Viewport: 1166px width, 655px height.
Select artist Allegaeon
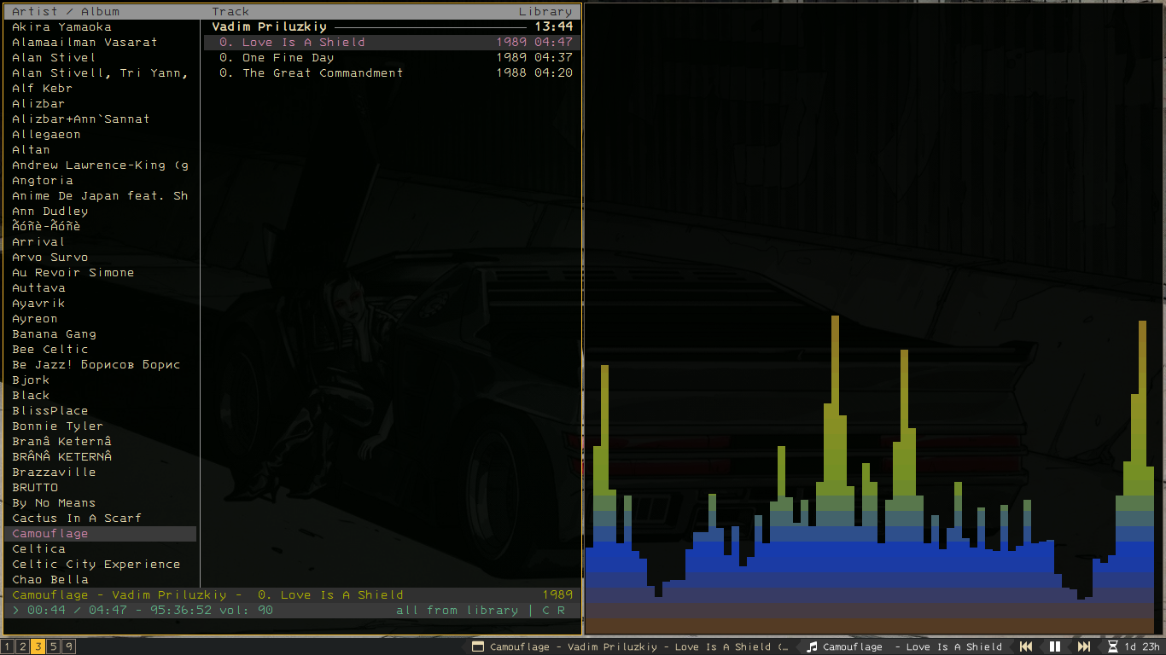[46, 135]
